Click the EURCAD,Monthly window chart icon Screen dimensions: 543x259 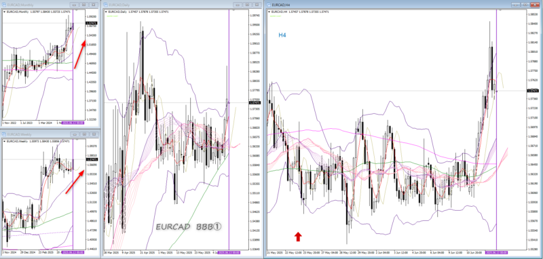(4, 5)
